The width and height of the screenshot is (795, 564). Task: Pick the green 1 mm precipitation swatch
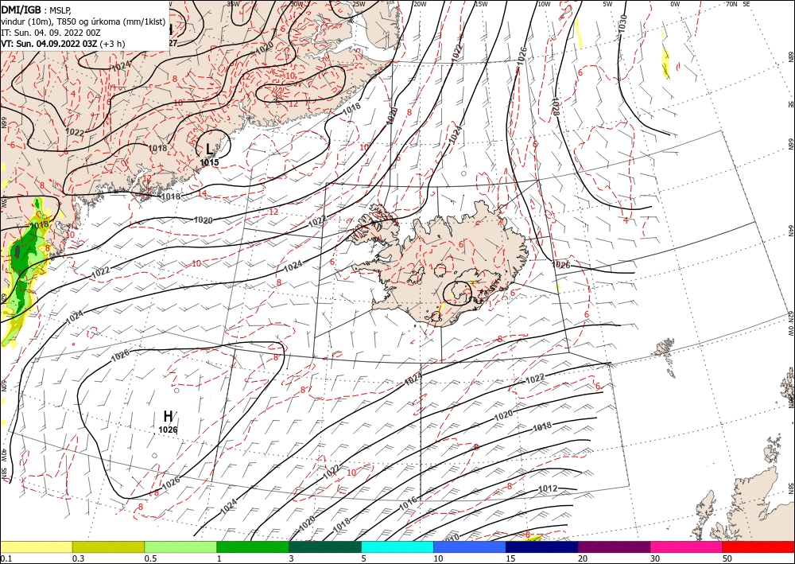pyautogui.click(x=253, y=546)
